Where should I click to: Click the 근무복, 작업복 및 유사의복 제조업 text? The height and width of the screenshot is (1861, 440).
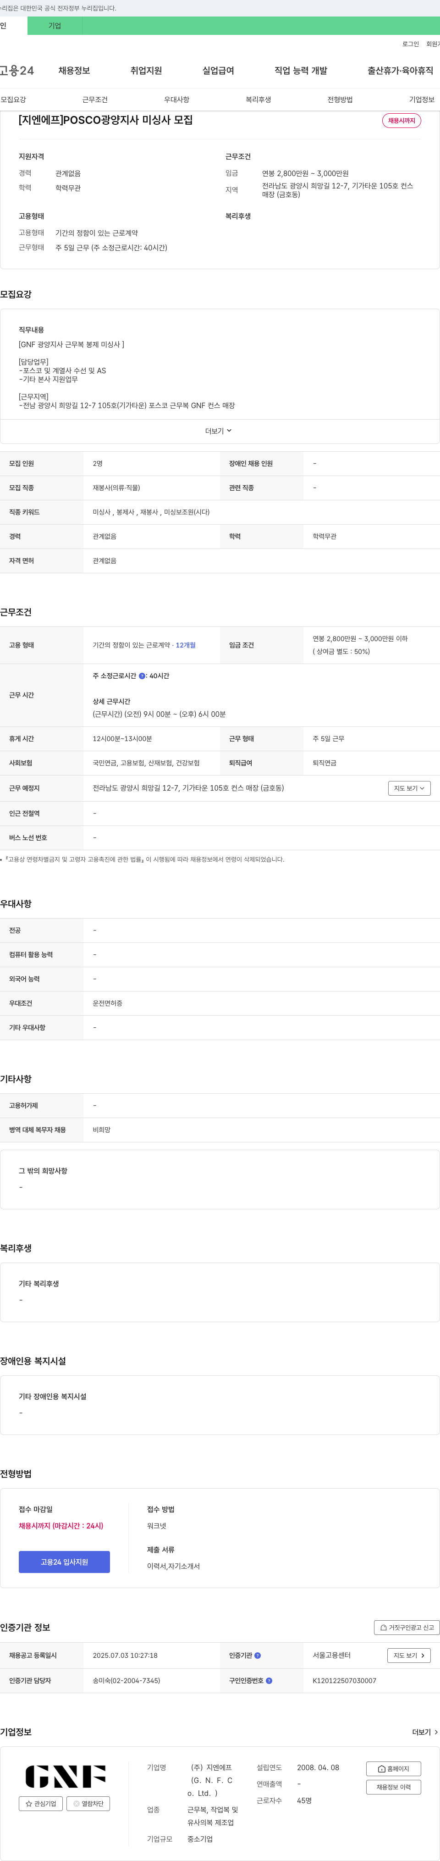click(x=212, y=1816)
